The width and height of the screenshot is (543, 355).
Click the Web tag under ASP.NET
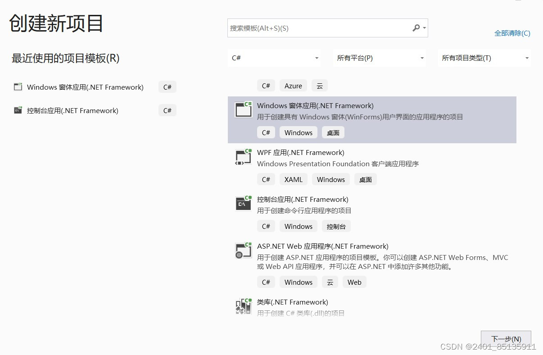[x=354, y=282]
